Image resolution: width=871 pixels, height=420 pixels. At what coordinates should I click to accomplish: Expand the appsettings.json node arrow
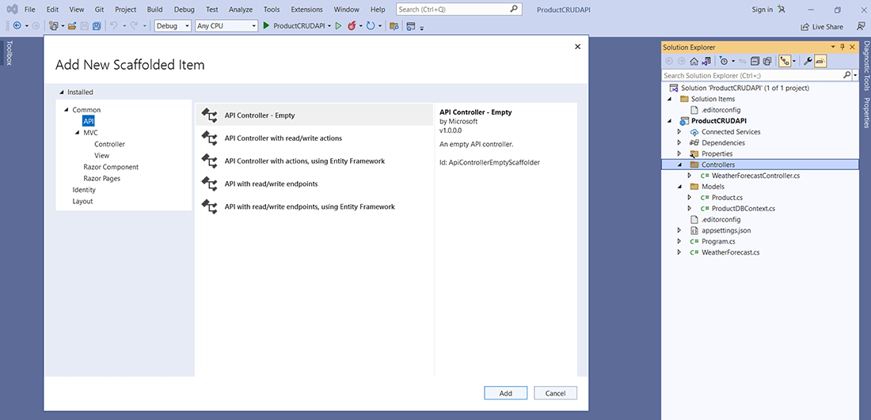(x=679, y=230)
